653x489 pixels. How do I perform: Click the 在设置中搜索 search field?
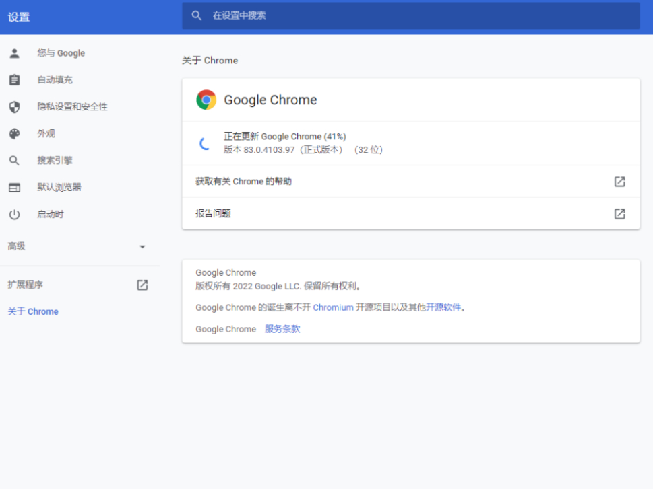point(410,15)
